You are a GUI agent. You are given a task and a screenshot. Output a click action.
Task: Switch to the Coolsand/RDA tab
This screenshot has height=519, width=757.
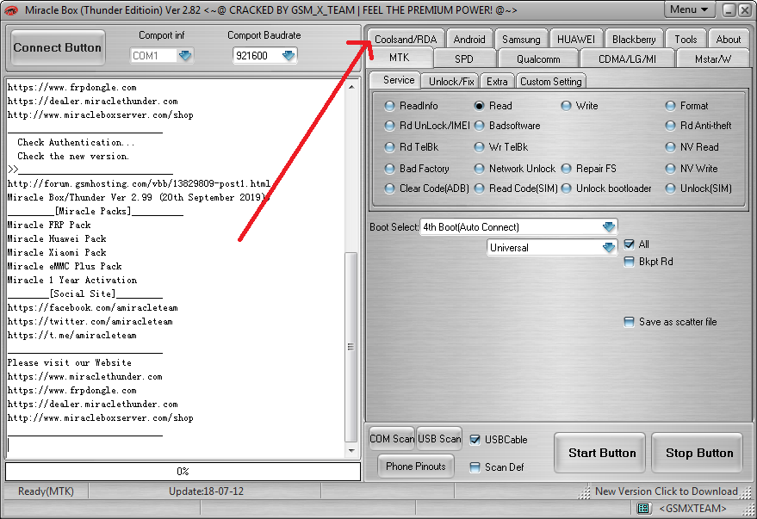pos(406,39)
